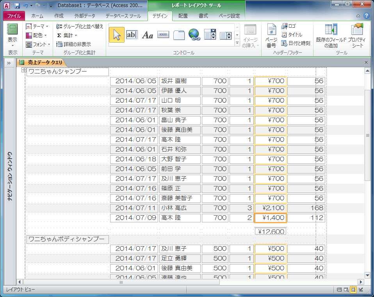Click the vertical scrollbar thumb
Image resolution: width=374 pixels, height=297 pixels.
point(368,135)
